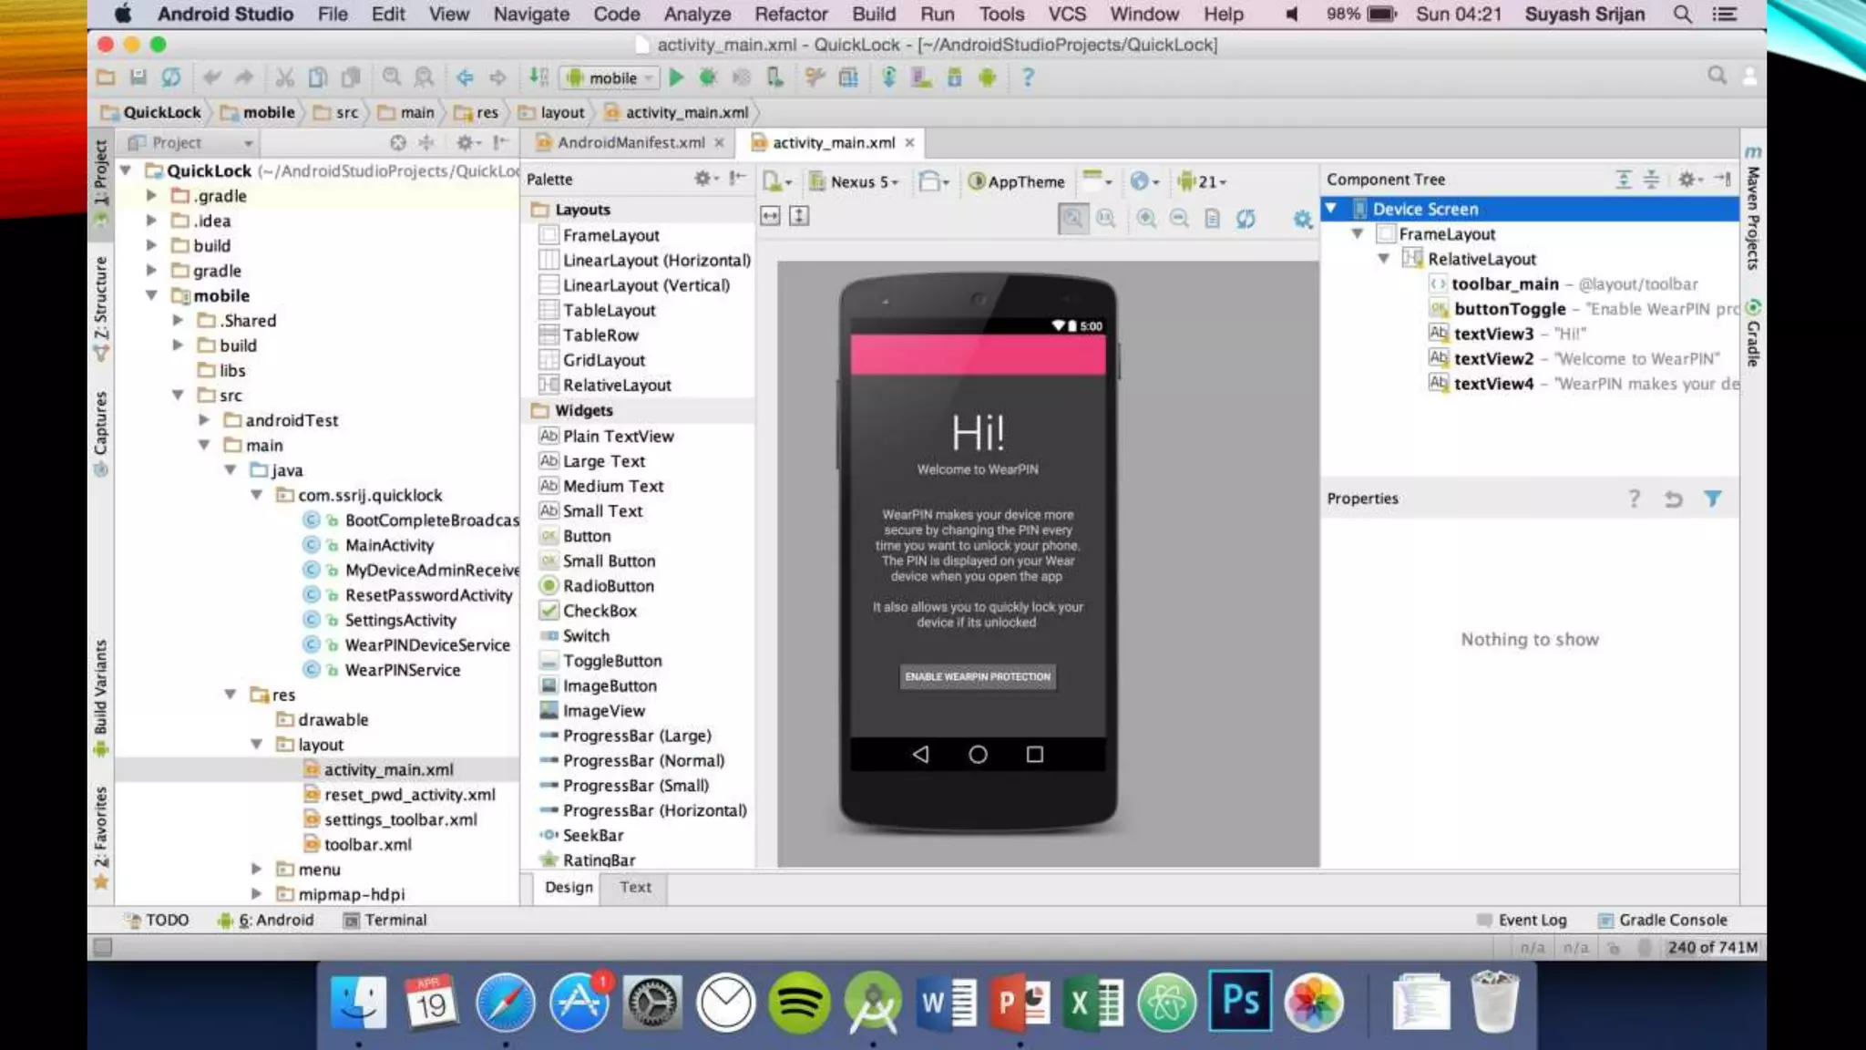Open Android Studio help question icon
This screenshot has width=1866, height=1050.
coord(1028,77)
